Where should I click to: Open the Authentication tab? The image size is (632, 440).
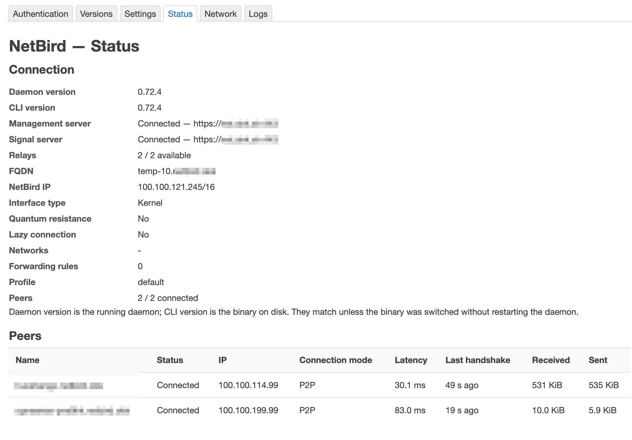40,14
